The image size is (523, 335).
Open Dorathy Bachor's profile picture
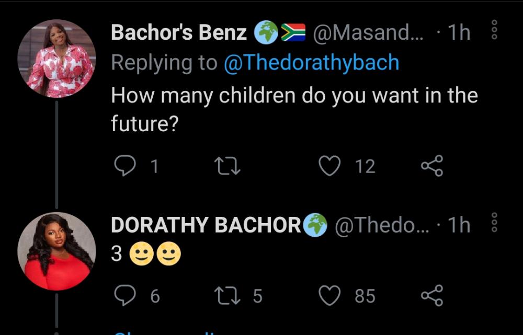click(56, 251)
